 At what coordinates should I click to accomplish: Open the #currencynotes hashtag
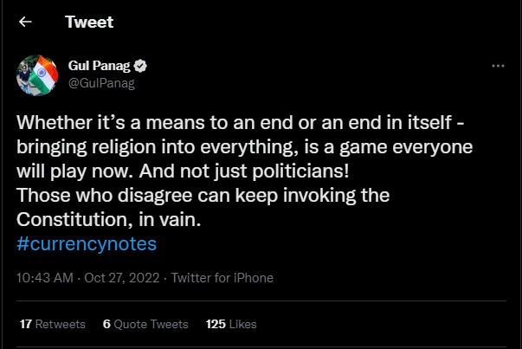(x=87, y=244)
